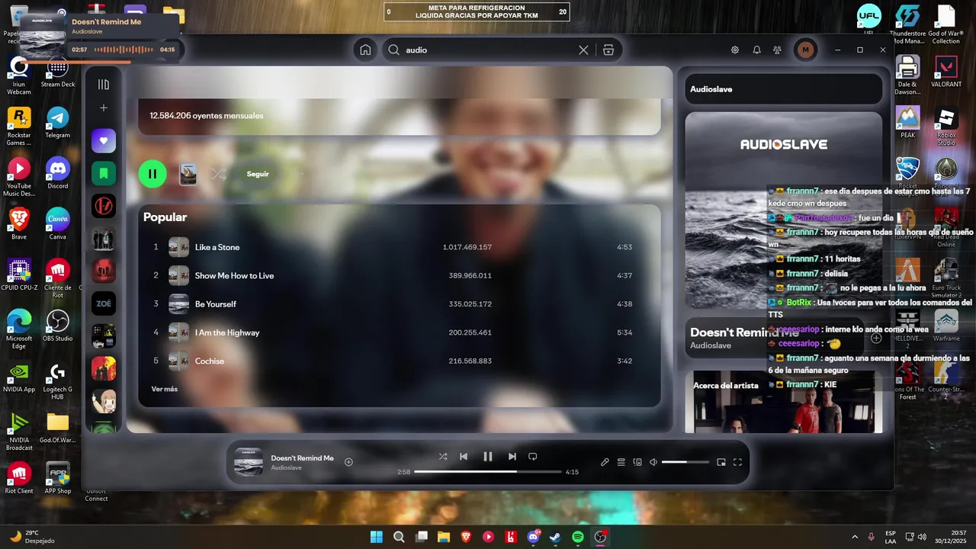Clear the search field with the X icon

coord(583,50)
